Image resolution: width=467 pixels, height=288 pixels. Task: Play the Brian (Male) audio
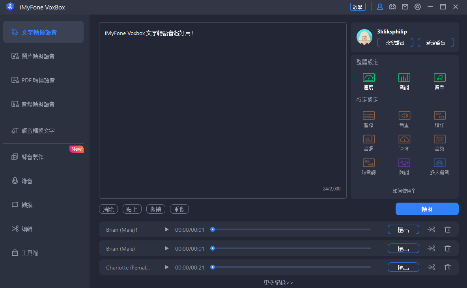pos(167,248)
